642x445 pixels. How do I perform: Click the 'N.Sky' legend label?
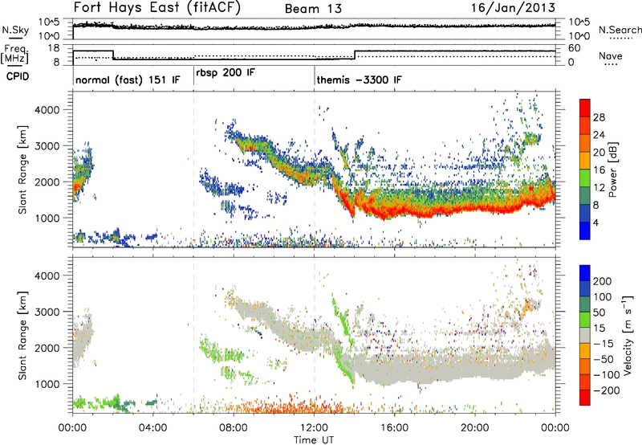(x=15, y=30)
